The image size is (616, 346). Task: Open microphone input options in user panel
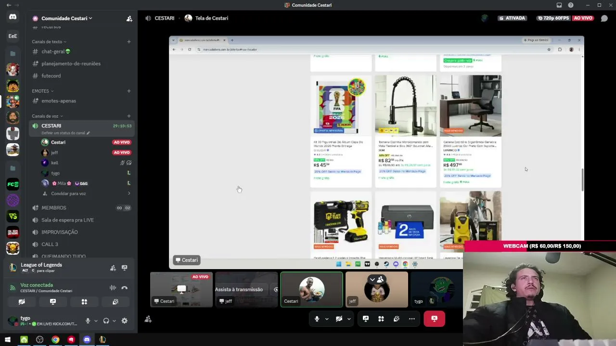click(96, 321)
